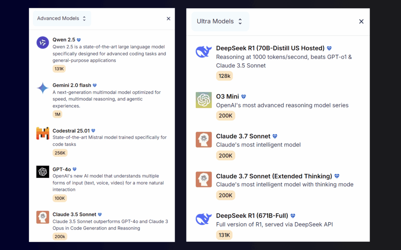Pick the Codestral 25.01 model name

pos(71,130)
